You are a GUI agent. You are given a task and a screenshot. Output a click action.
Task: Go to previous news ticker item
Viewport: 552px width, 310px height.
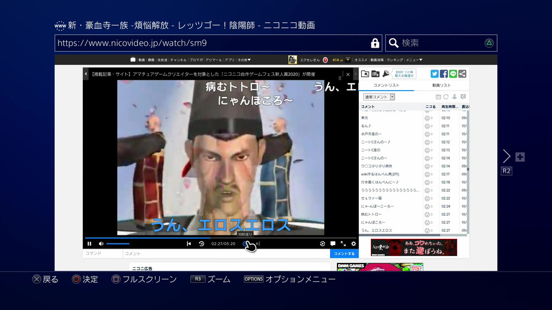click(86, 74)
